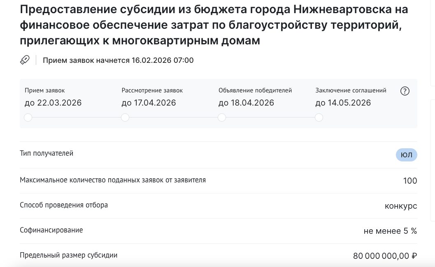Screen dimensions: 435x267
Task: Click the не менее 5 % co-financing value
Action: click(x=390, y=231)
